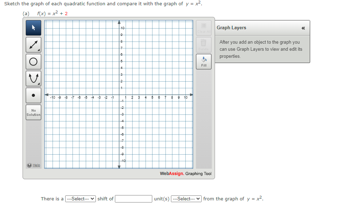This screenshot has height=212, width=338.
Task: Click the Help question mark icon
Action: click(x=29, y=165)
